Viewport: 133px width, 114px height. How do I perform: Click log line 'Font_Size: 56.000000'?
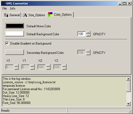tap(16, 103)
